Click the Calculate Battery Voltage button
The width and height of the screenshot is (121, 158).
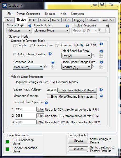(x=77, y=90)
